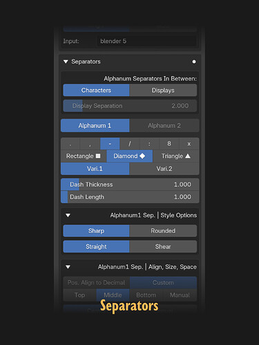Choose the period separator symbol

[x=70, y=144]
